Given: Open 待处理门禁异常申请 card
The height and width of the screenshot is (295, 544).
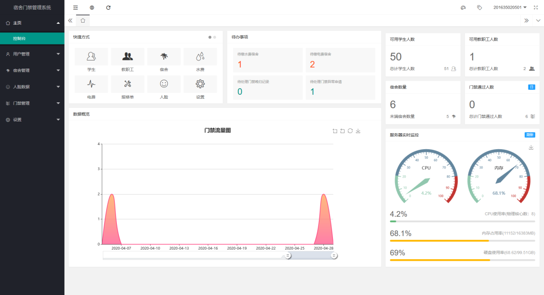Looking at the screenshot, I should pos(341,88).
